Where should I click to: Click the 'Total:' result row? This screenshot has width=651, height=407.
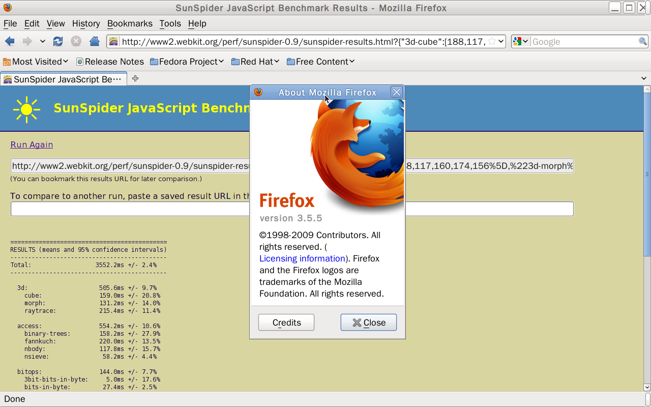coord(83,265)
